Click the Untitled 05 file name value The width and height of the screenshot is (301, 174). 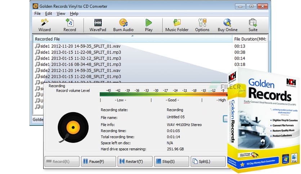(175, 117)
